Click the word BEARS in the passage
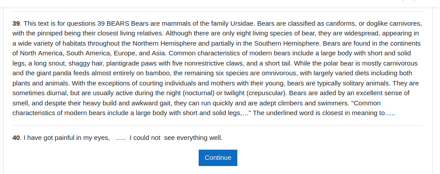The width and height of the screenshot is (440, 174). 118,23
